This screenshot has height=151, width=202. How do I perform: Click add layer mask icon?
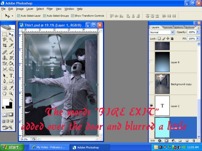(166, 141)
